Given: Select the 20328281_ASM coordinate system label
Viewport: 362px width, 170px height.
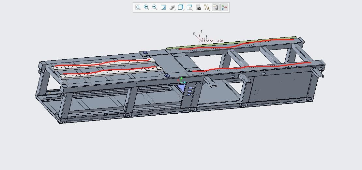Looking at the screenshot, I should click(x=211, y=41).
